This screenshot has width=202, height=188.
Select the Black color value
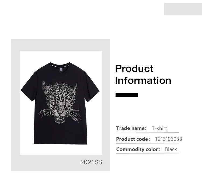point(171,149)
